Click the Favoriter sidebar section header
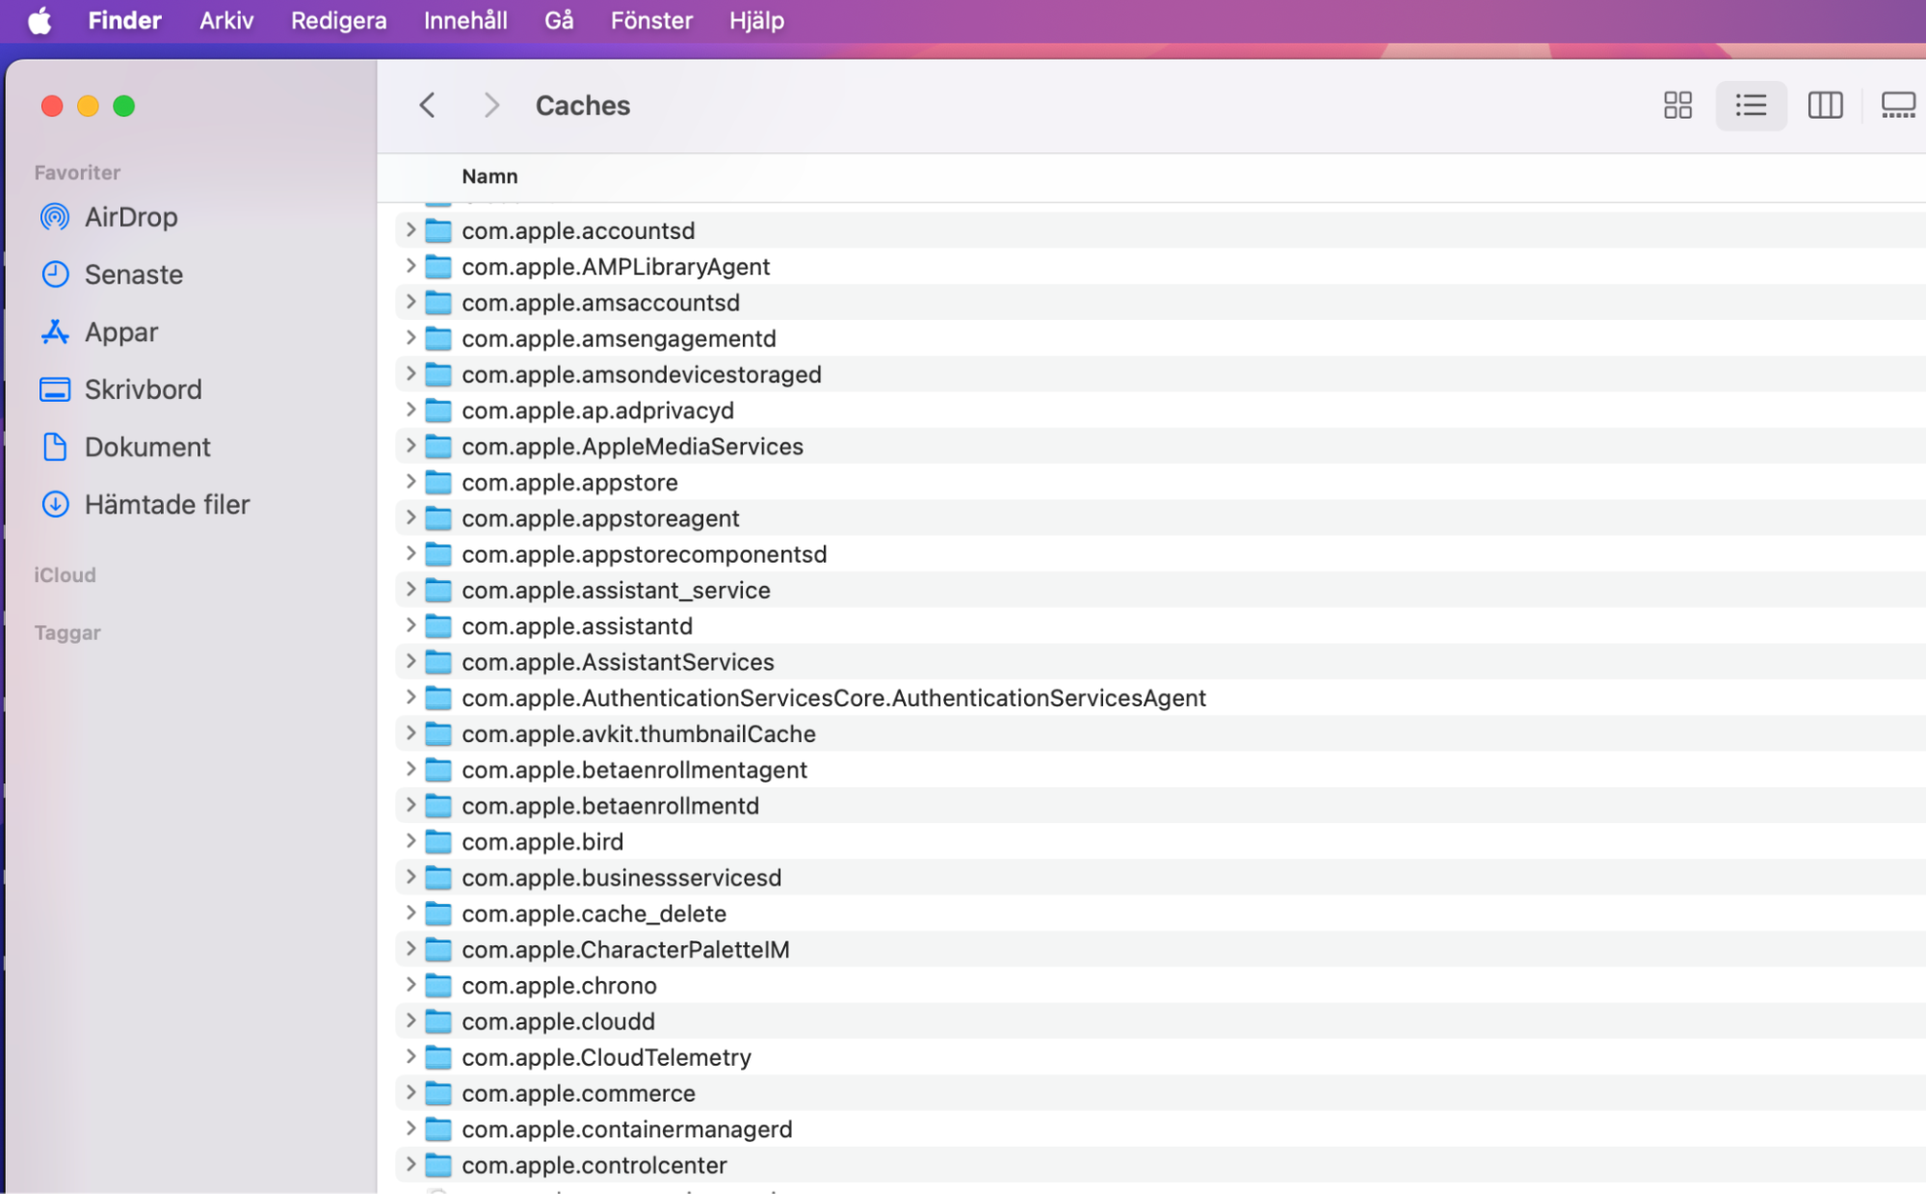The image size is (1926, 1194). point(77,172)
